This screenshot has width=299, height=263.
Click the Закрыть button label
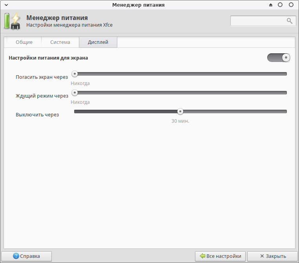tap(276, 256)
